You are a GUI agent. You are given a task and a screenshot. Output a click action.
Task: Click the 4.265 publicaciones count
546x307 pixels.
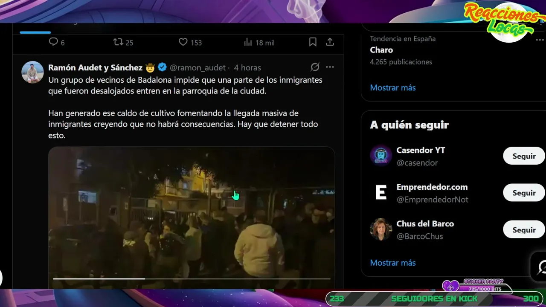point(401,62)
